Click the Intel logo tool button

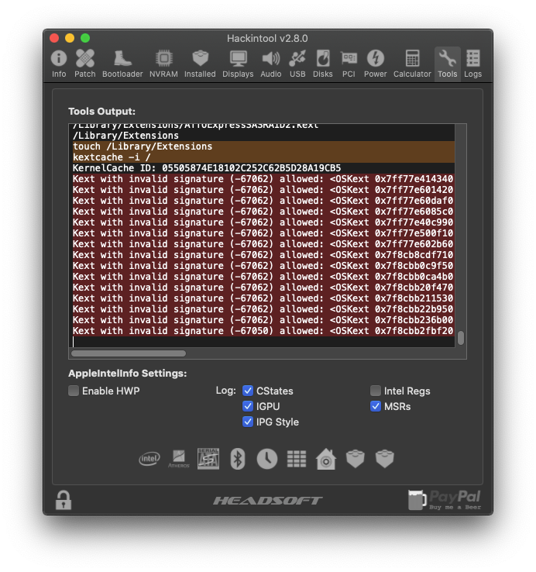149,459
